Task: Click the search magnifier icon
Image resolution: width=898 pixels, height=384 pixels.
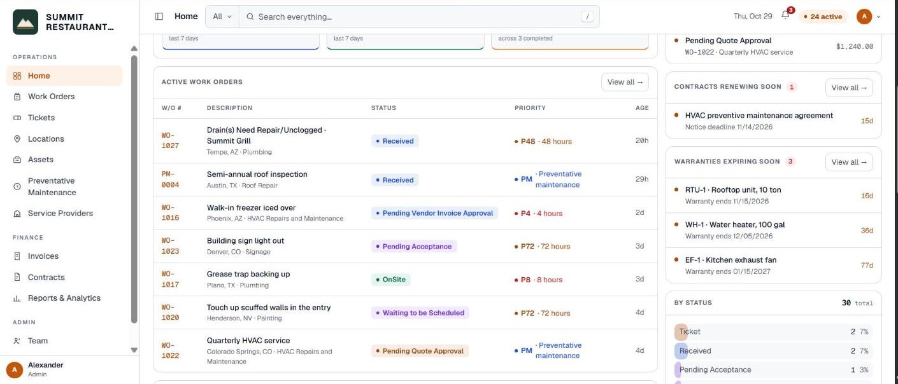Action: (x=250, y=17)
